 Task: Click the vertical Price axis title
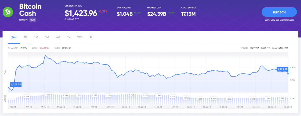(x=5, y=72)
